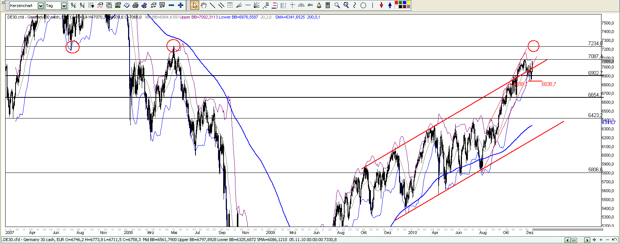Select the circle drawing tool
The height and width of the screenshot is (244, 620).
[363, 5]
